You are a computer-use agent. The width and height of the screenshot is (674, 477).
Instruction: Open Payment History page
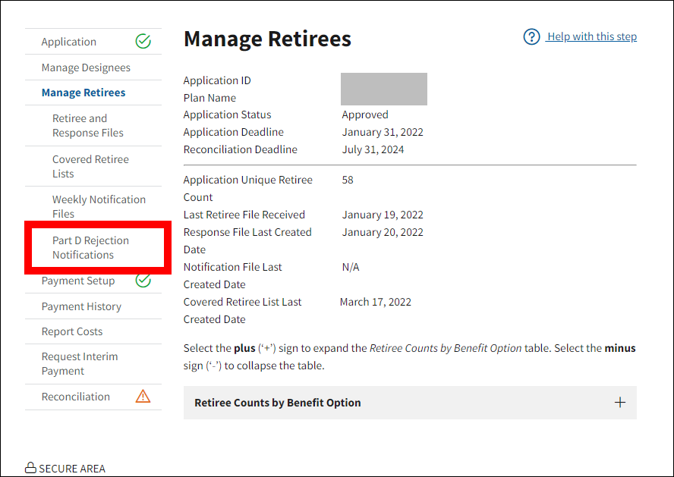(x=81, y=306)
